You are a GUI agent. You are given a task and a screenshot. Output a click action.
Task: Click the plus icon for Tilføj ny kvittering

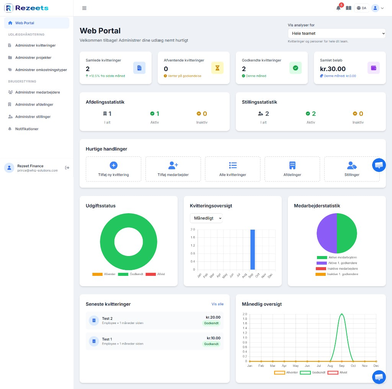pyautogui.click(x=113, y=165)
